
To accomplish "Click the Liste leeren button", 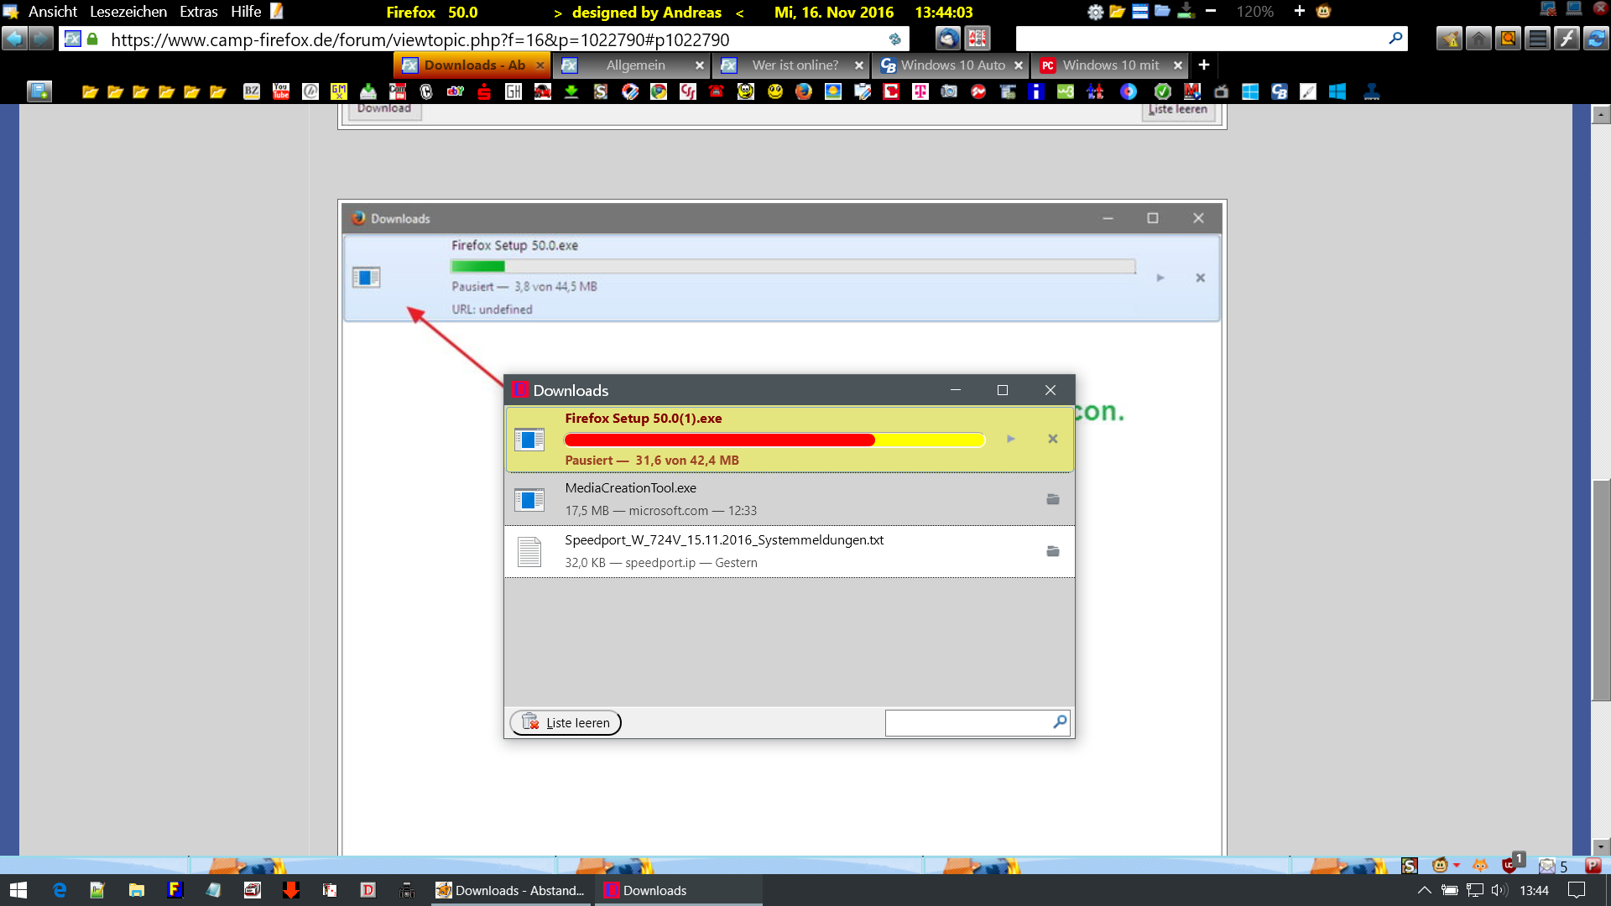I will [566, 722].
